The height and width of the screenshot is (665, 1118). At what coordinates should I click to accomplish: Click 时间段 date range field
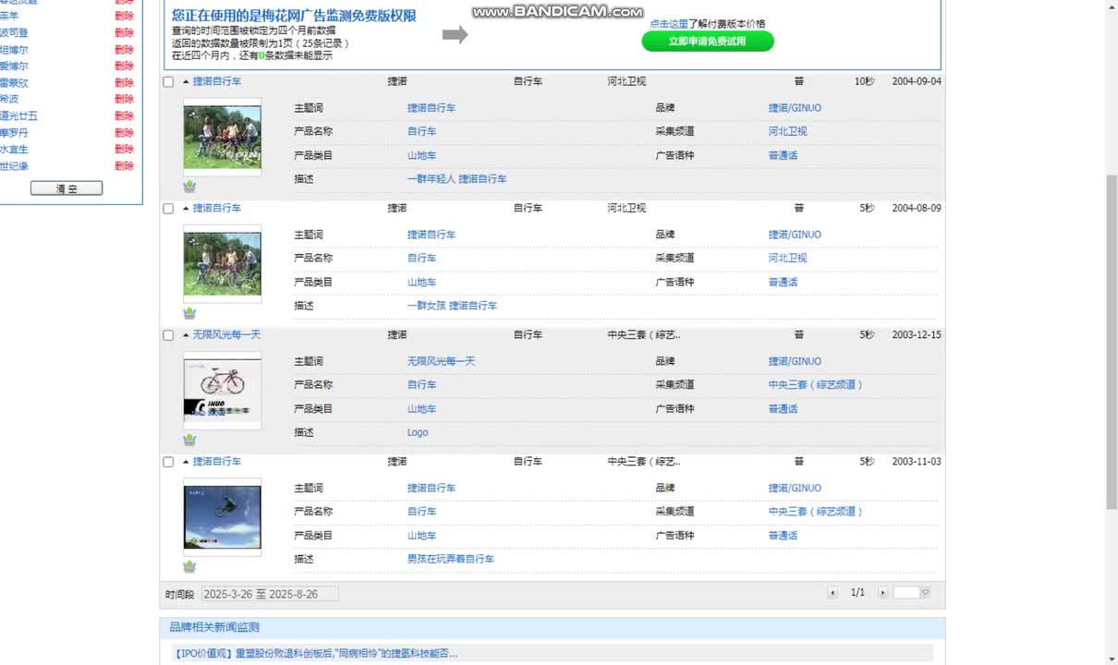pos(270,594)
